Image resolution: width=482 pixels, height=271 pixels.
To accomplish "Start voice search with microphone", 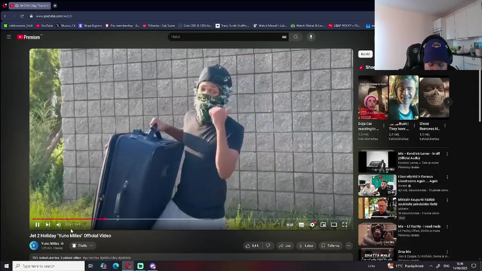I will tap(311, 37).
